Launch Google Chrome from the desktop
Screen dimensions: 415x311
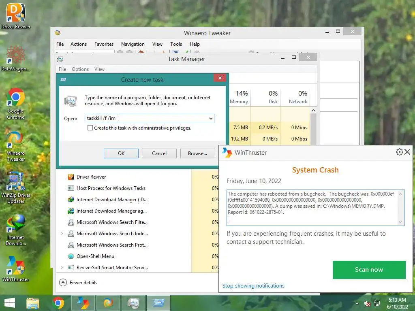pyautogui.click(x=16, y=104)
